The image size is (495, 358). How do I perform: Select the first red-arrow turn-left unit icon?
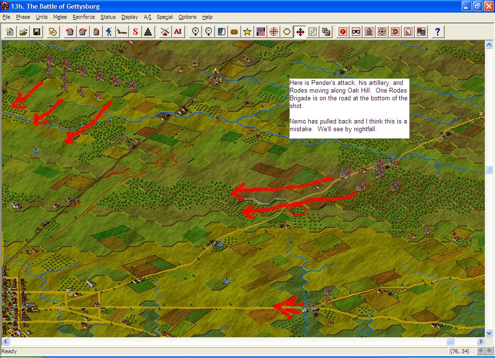(70, 31)
